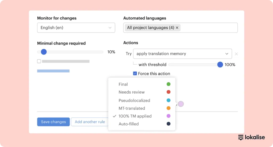Click the red Needs review dot

click(168, 92)
